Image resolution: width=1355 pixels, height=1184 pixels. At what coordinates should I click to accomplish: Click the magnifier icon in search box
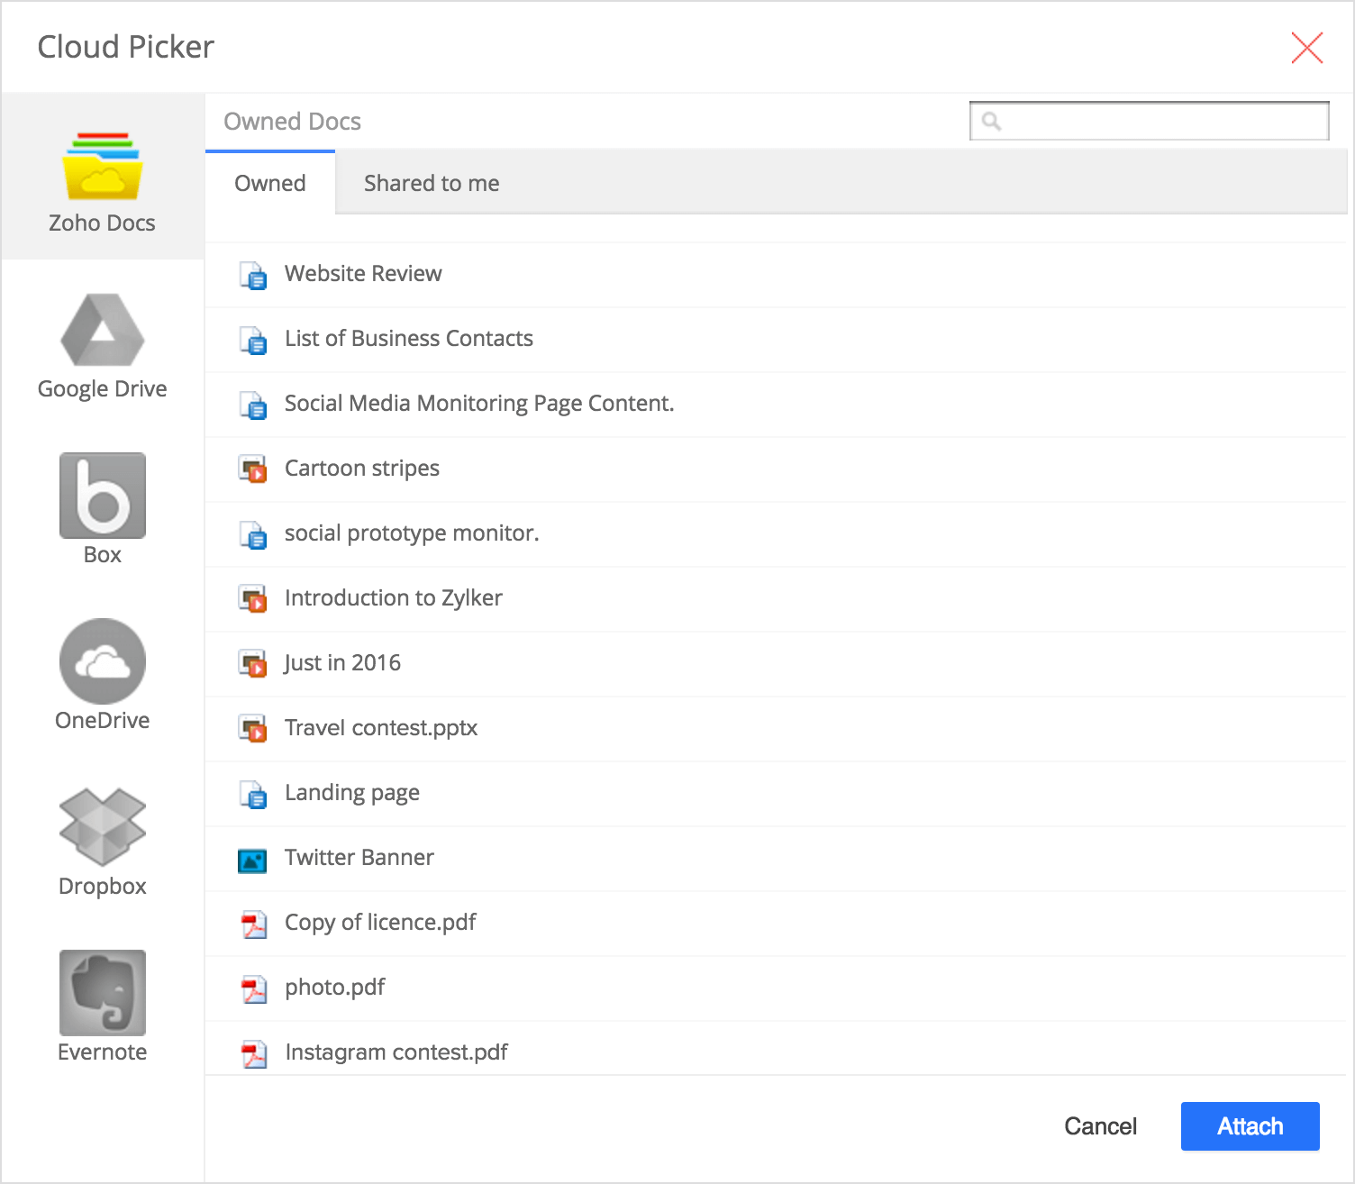tap(991, 121)
